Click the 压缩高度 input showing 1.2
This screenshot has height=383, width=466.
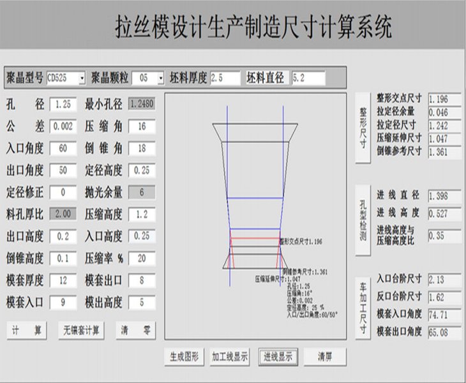click(x=142, y=214)
